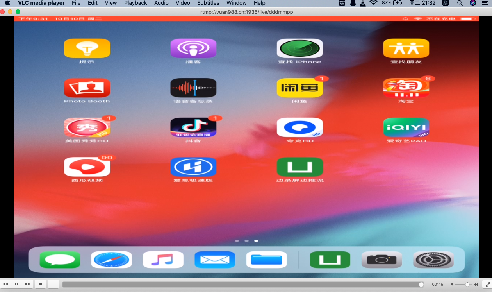
Task: Toggle fullscreen with the expand button
Action: tap(487, 284)
